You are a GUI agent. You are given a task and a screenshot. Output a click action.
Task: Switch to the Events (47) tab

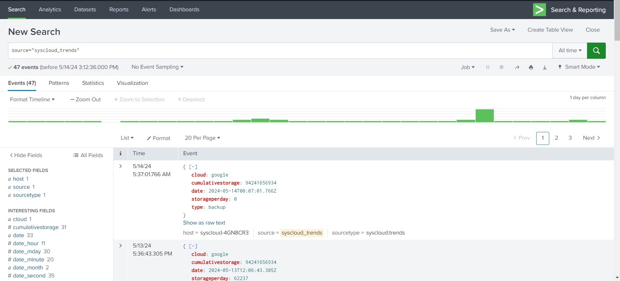(22, 83)
